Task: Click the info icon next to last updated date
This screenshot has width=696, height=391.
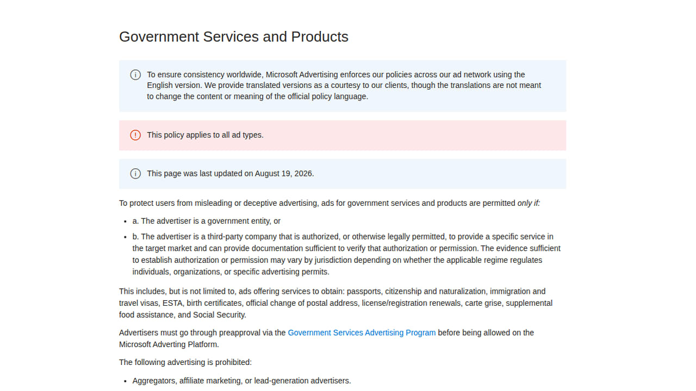Action: [x=135, y=174]
